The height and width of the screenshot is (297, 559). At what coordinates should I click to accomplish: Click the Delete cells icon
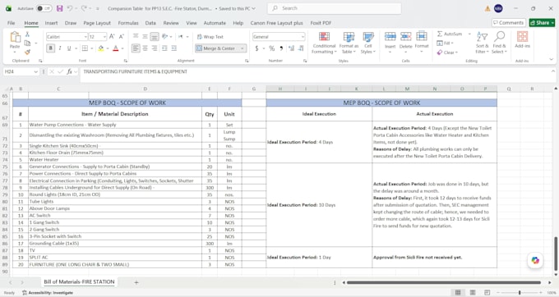click(406, 36)
